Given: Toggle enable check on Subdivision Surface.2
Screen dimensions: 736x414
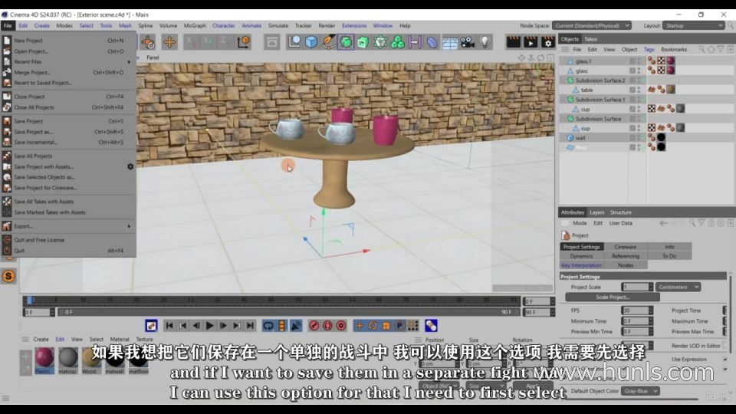Looking at the screenshot, I should (x=642, y=80).
